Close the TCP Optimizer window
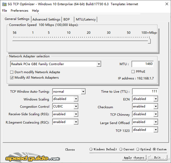Viewport: 171px width, 163px height. [167, 4]
